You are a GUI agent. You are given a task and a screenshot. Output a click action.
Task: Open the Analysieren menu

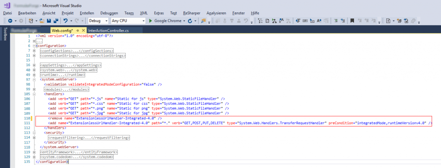coord(216,13)
